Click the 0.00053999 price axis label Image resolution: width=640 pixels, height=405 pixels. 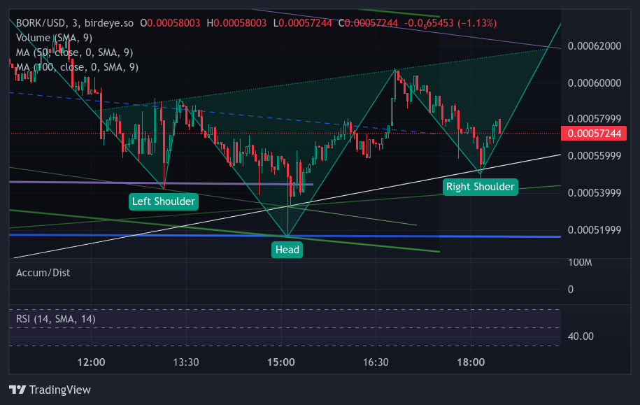click(x=595, y=192)
